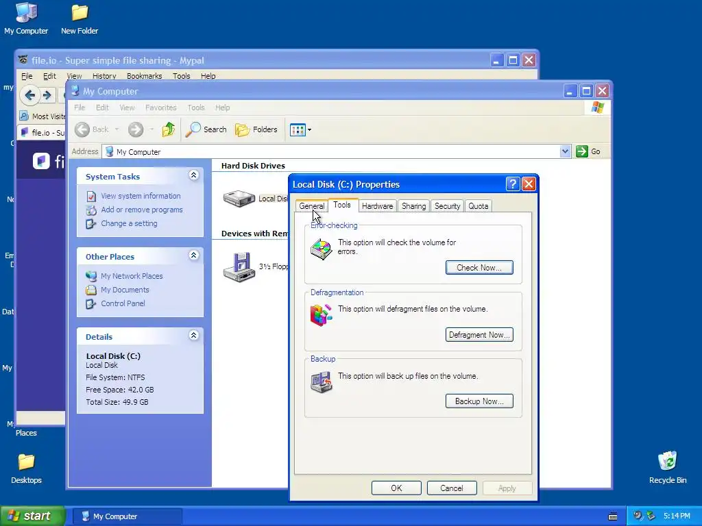
Task: Open the Back history dropdown arrow
Action: click(x=117, y=129)
